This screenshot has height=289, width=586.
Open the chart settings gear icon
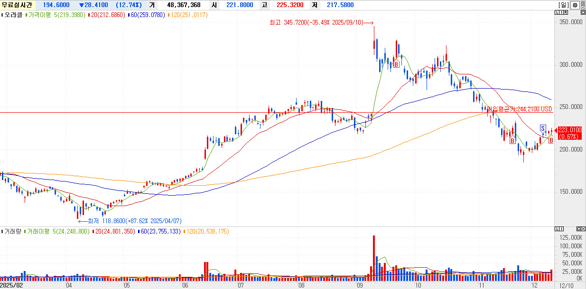tap(575, 5)
